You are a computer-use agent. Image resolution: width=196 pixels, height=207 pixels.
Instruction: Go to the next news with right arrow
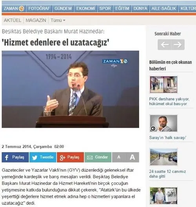click(178, 45)
